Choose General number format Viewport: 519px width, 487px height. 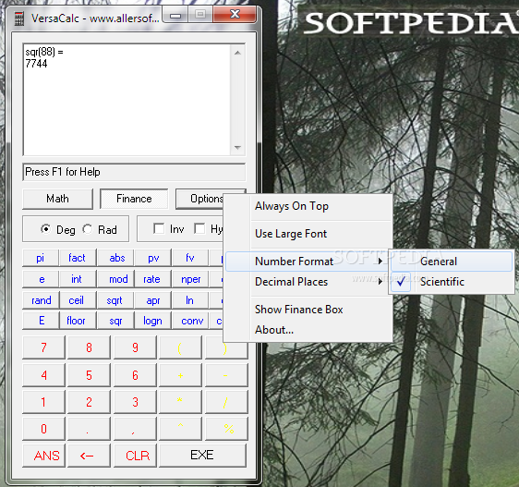[452, 262]
